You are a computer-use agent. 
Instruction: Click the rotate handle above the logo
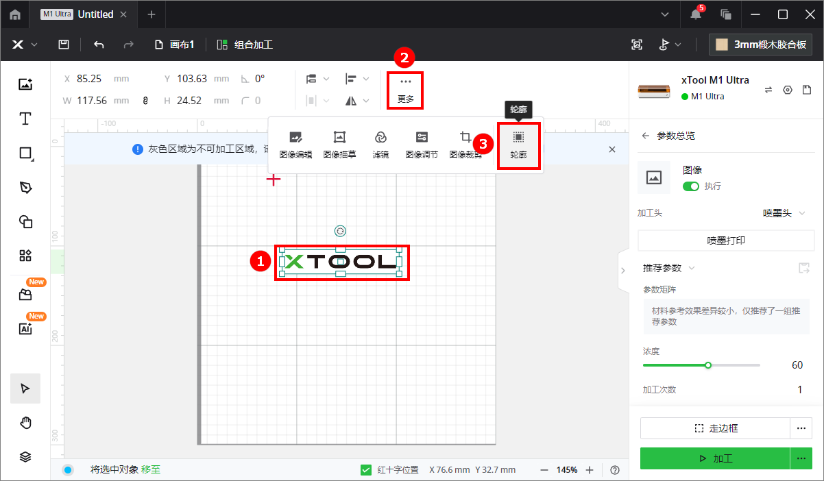tap(340, 232)
